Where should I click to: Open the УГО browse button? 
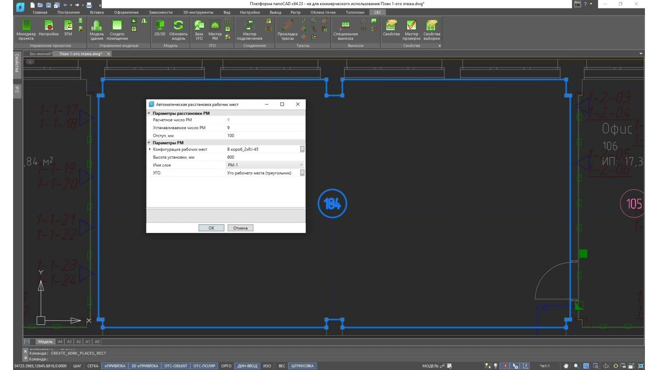click(x=302, y=173)
